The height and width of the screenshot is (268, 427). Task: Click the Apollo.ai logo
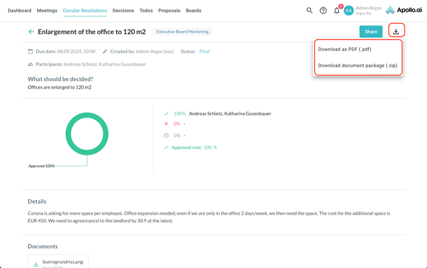click(x=403, y=11)
